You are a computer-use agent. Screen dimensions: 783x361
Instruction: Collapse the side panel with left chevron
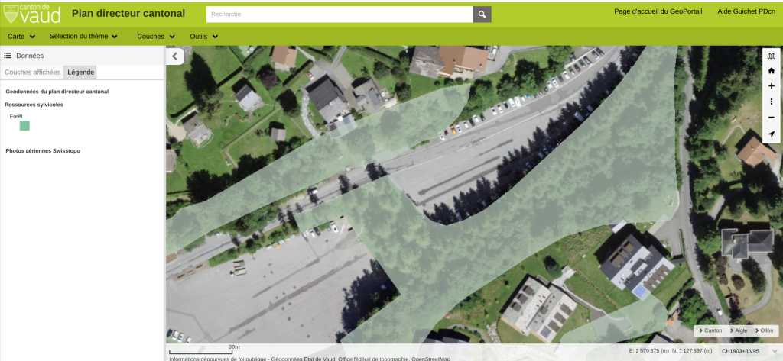tap(174, 56)
